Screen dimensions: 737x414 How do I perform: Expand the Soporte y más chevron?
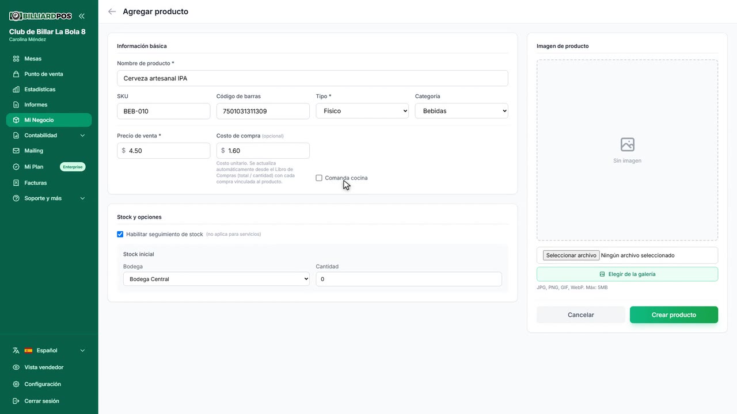82,198
